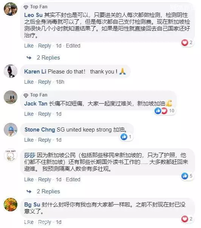
Task: Click the like reaction on Stone Chng's comment
Action: pyautogui.click(x=124, y=137)
